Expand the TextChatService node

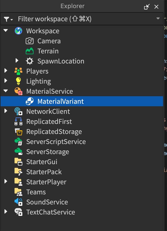tap(6, 212)
